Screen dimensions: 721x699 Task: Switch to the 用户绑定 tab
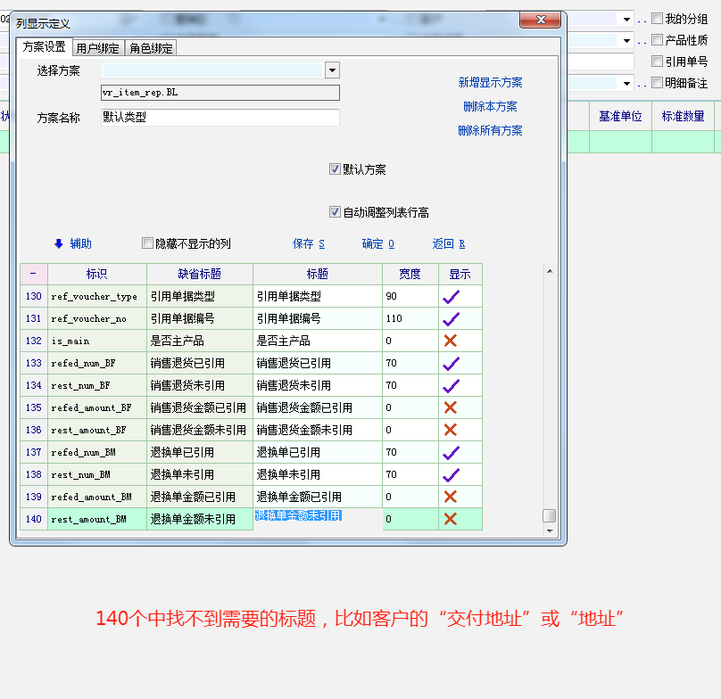pos(98,48)
